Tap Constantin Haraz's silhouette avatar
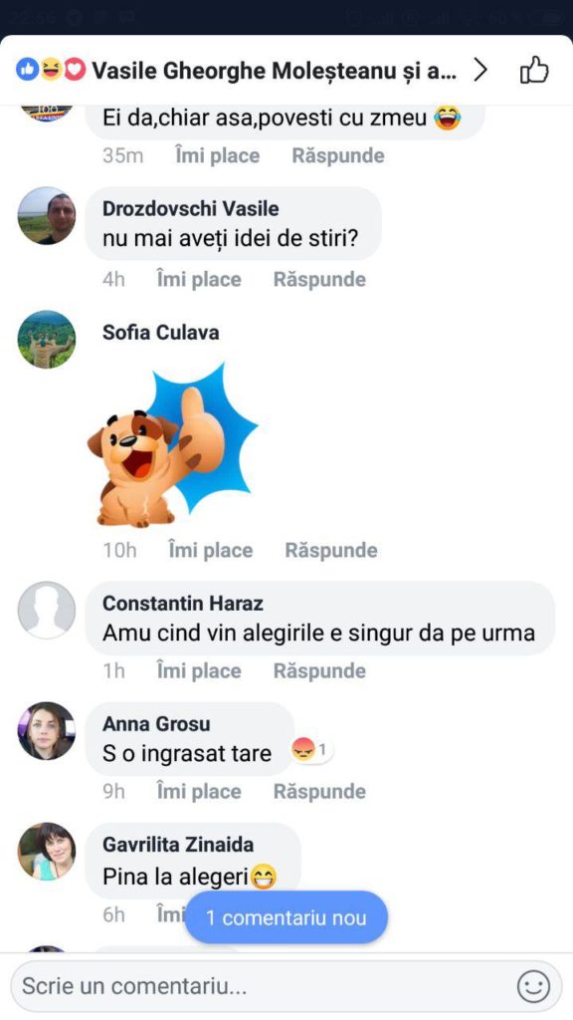Image resolution: width=573 pixels, height=1020 pixels. (x=46, y=611)
